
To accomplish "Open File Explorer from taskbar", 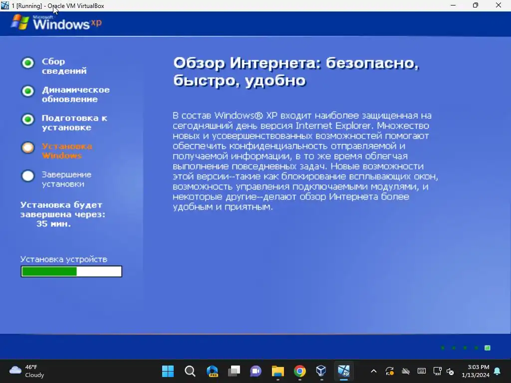I will (x=278, y=371).
